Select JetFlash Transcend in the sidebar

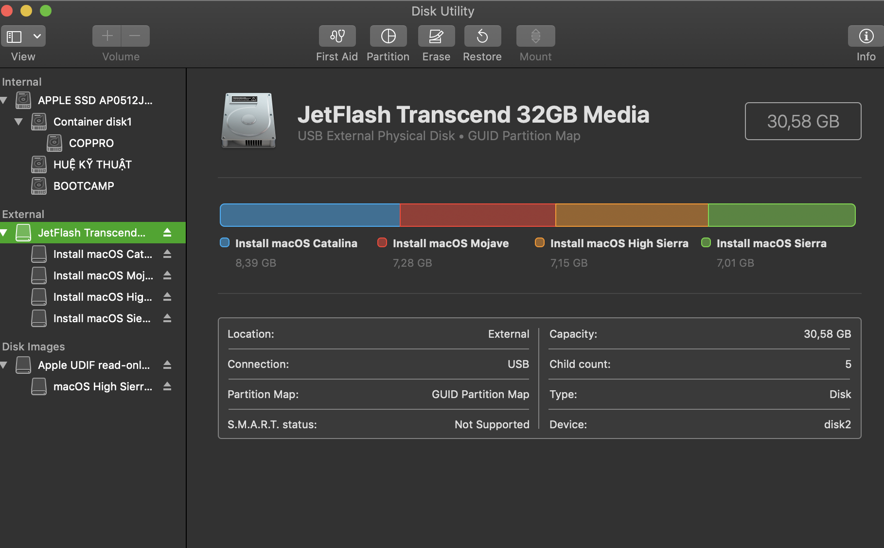93,233
